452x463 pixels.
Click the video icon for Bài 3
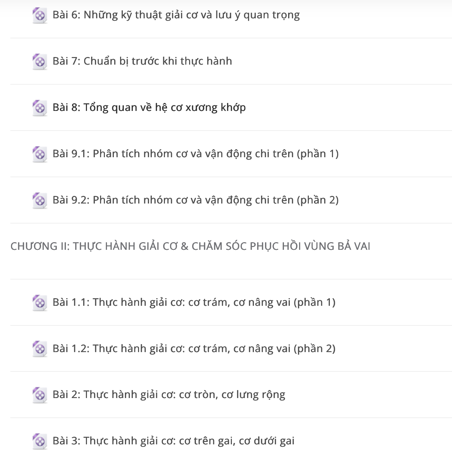(x=40, y=442)
